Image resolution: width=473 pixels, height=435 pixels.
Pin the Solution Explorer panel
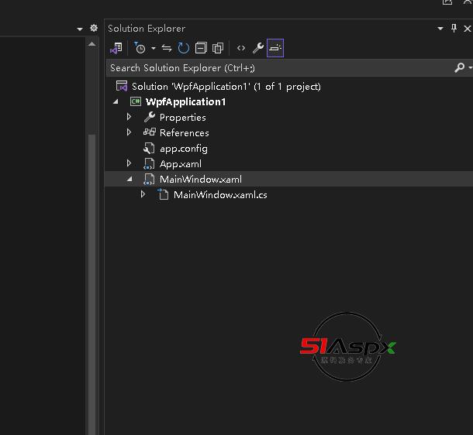pyautogui.click(x=454, y=29)
